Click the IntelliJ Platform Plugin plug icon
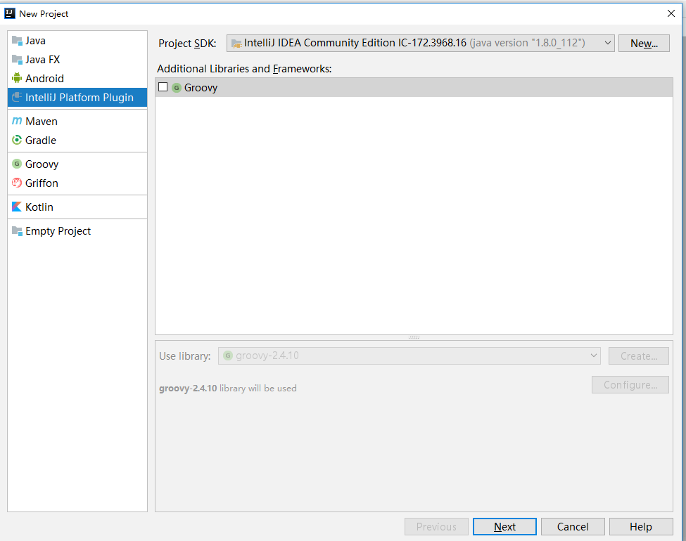 pyautogui.click(x=17, y=97)
